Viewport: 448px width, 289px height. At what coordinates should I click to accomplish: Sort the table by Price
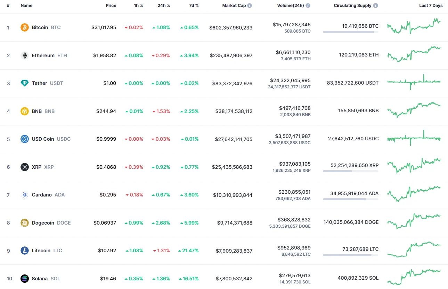point(111,5)
